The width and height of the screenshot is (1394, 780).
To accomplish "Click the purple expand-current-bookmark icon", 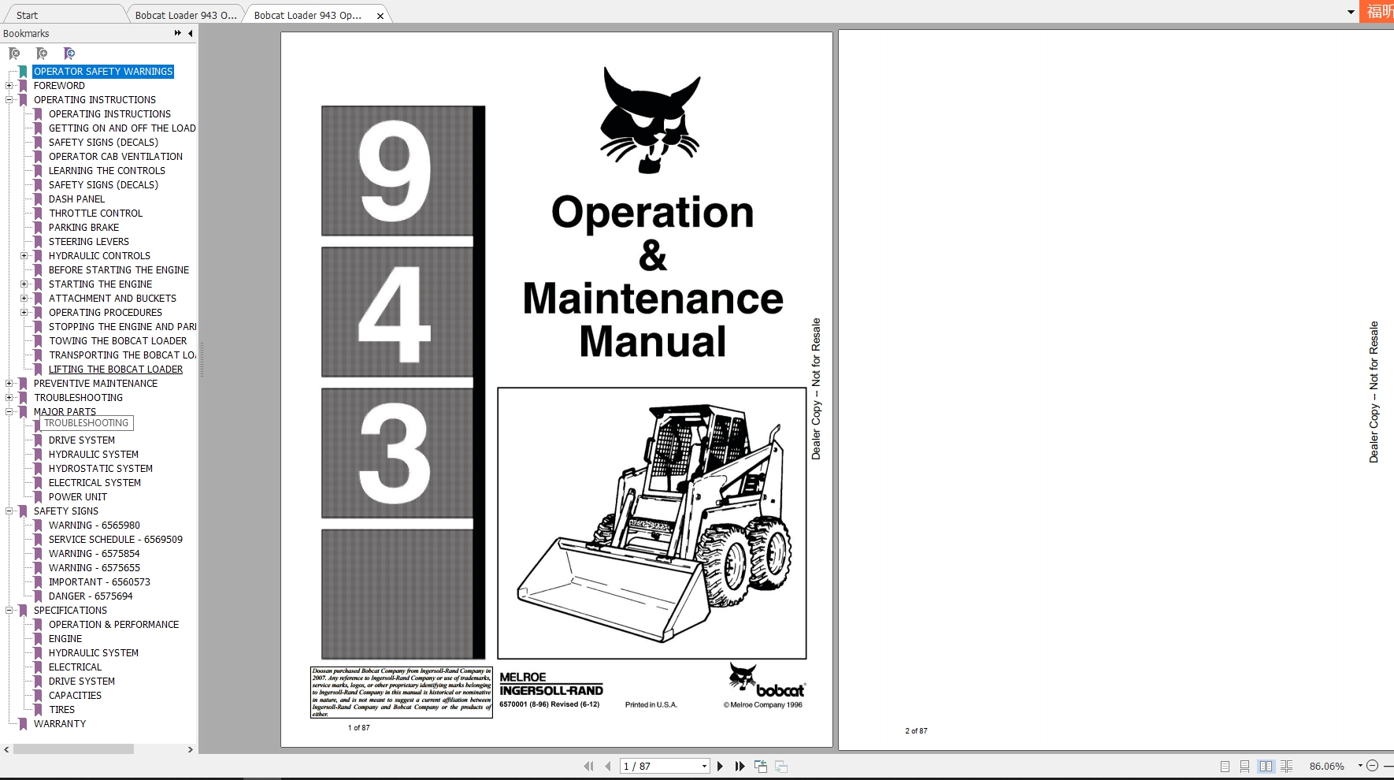I will click(69, 53).
